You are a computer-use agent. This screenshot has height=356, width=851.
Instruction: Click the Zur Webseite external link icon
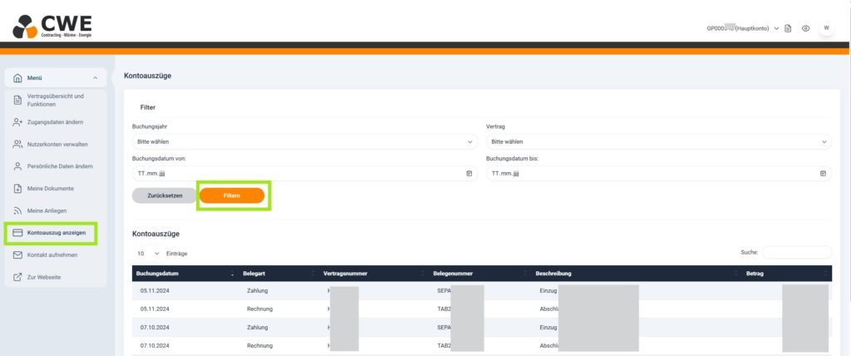(17, 276)
